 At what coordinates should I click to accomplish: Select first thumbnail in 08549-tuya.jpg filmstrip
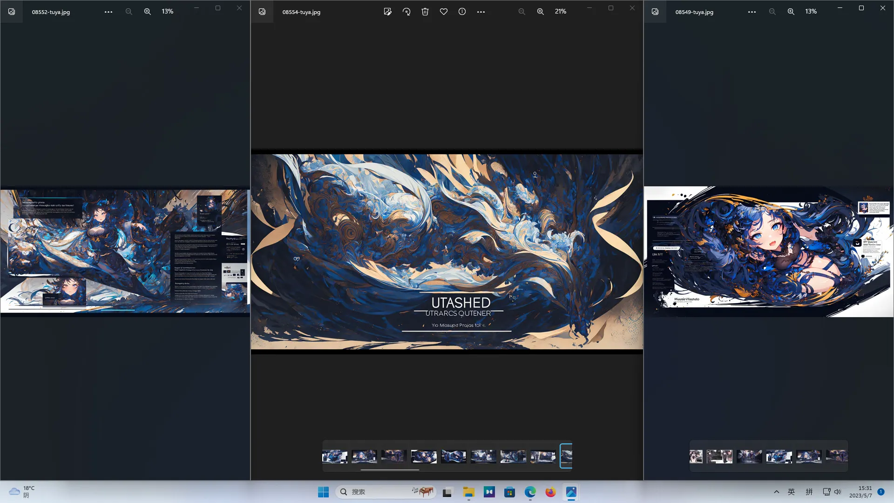coord(696,456)
